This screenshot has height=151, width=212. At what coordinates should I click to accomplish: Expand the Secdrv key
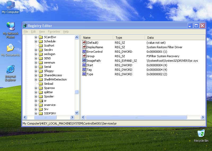point(36,50)
